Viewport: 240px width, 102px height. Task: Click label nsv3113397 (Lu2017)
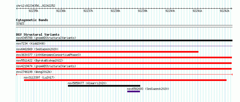click(39, 77)
